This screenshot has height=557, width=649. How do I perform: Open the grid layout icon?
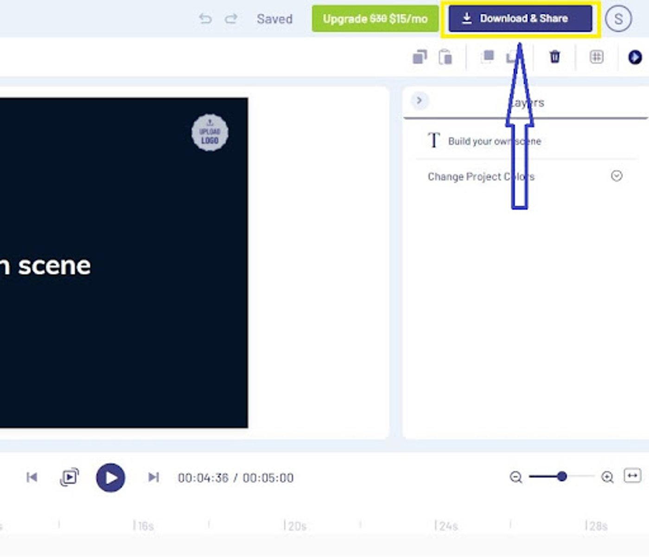(597, 57)
